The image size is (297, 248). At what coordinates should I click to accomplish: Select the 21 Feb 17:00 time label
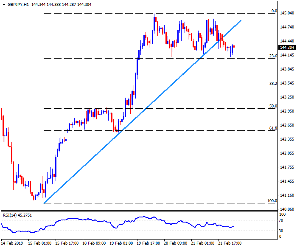[x=230, y=243]
